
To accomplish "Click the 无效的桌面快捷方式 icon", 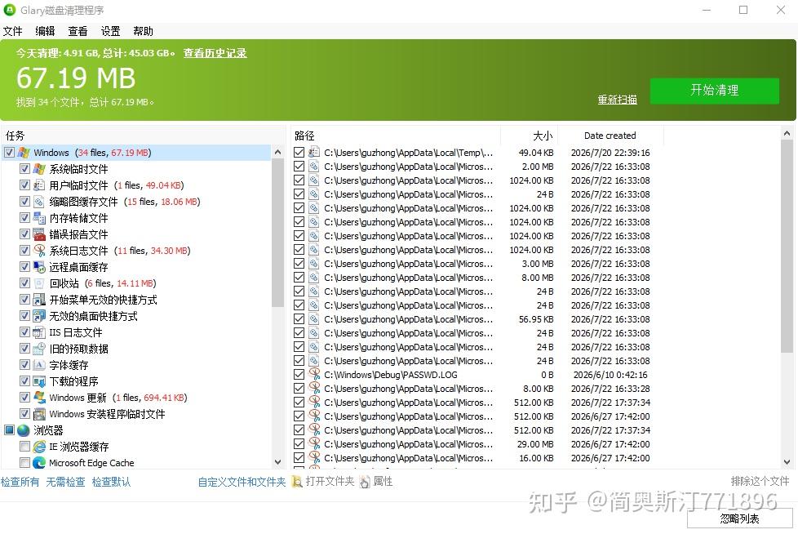I will [x=39, y=316].
